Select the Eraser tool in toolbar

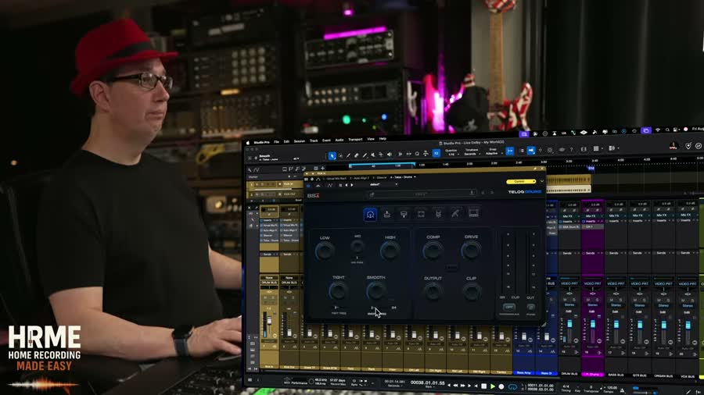click(357, 155)
